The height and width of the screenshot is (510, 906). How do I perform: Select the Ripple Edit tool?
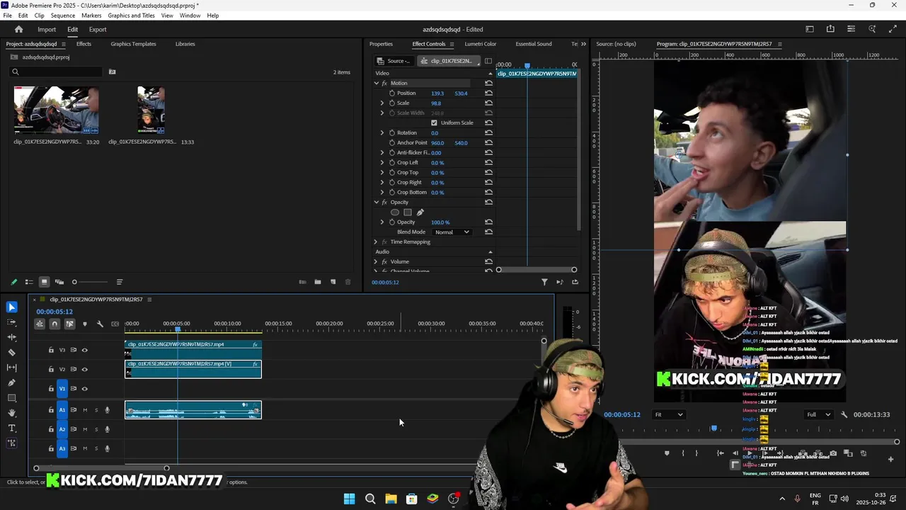[11, 337]
